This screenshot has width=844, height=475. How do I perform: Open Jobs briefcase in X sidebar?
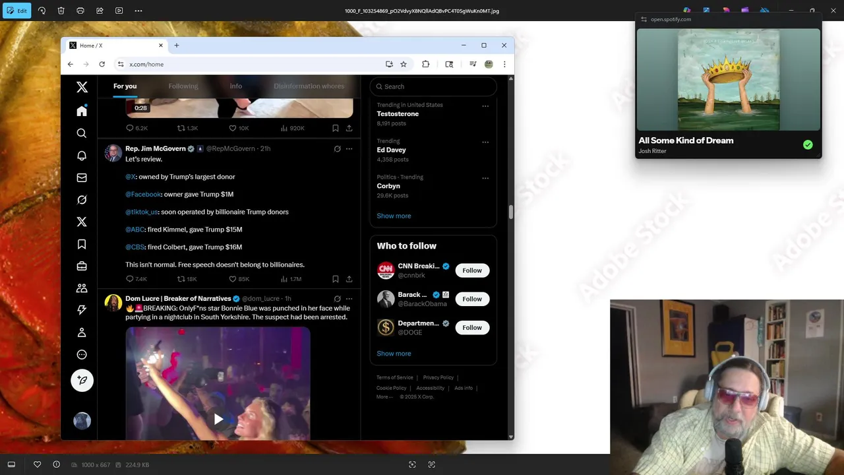(x=82, y=266)
